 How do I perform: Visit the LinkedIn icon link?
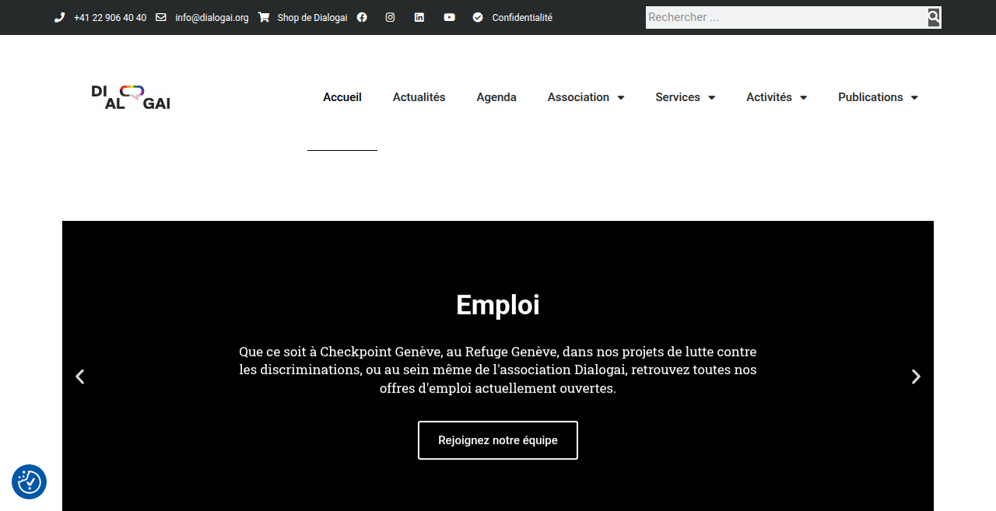pos(419,17)
